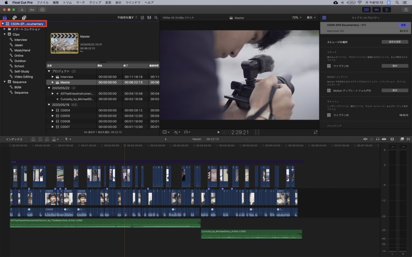Click the share export icon

click(406, 9)
